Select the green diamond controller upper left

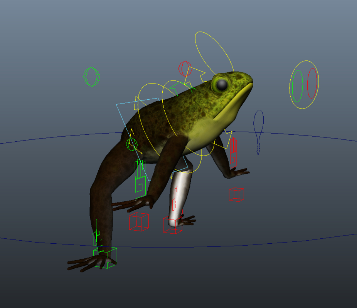click(91, 77)
